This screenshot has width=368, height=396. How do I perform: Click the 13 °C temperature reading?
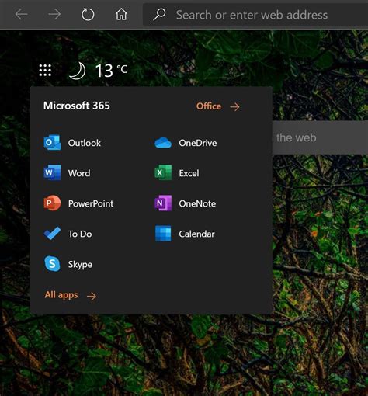[111, 71]
